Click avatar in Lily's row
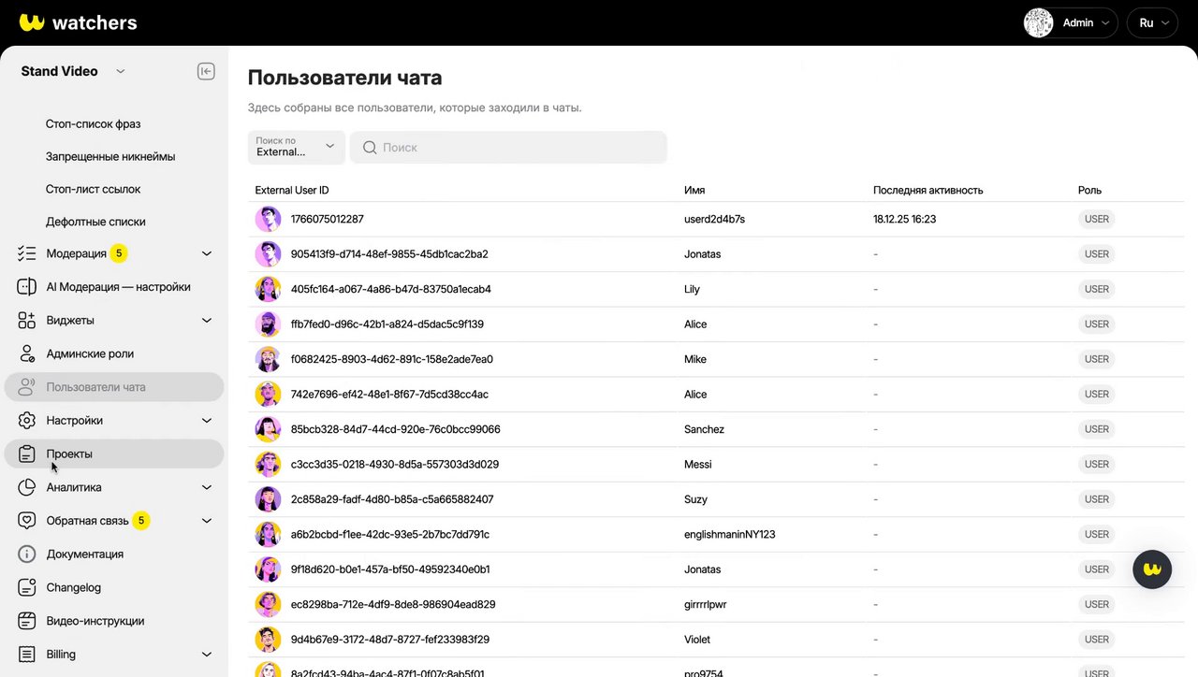The image size is (1198, 677). click(268, 289)
